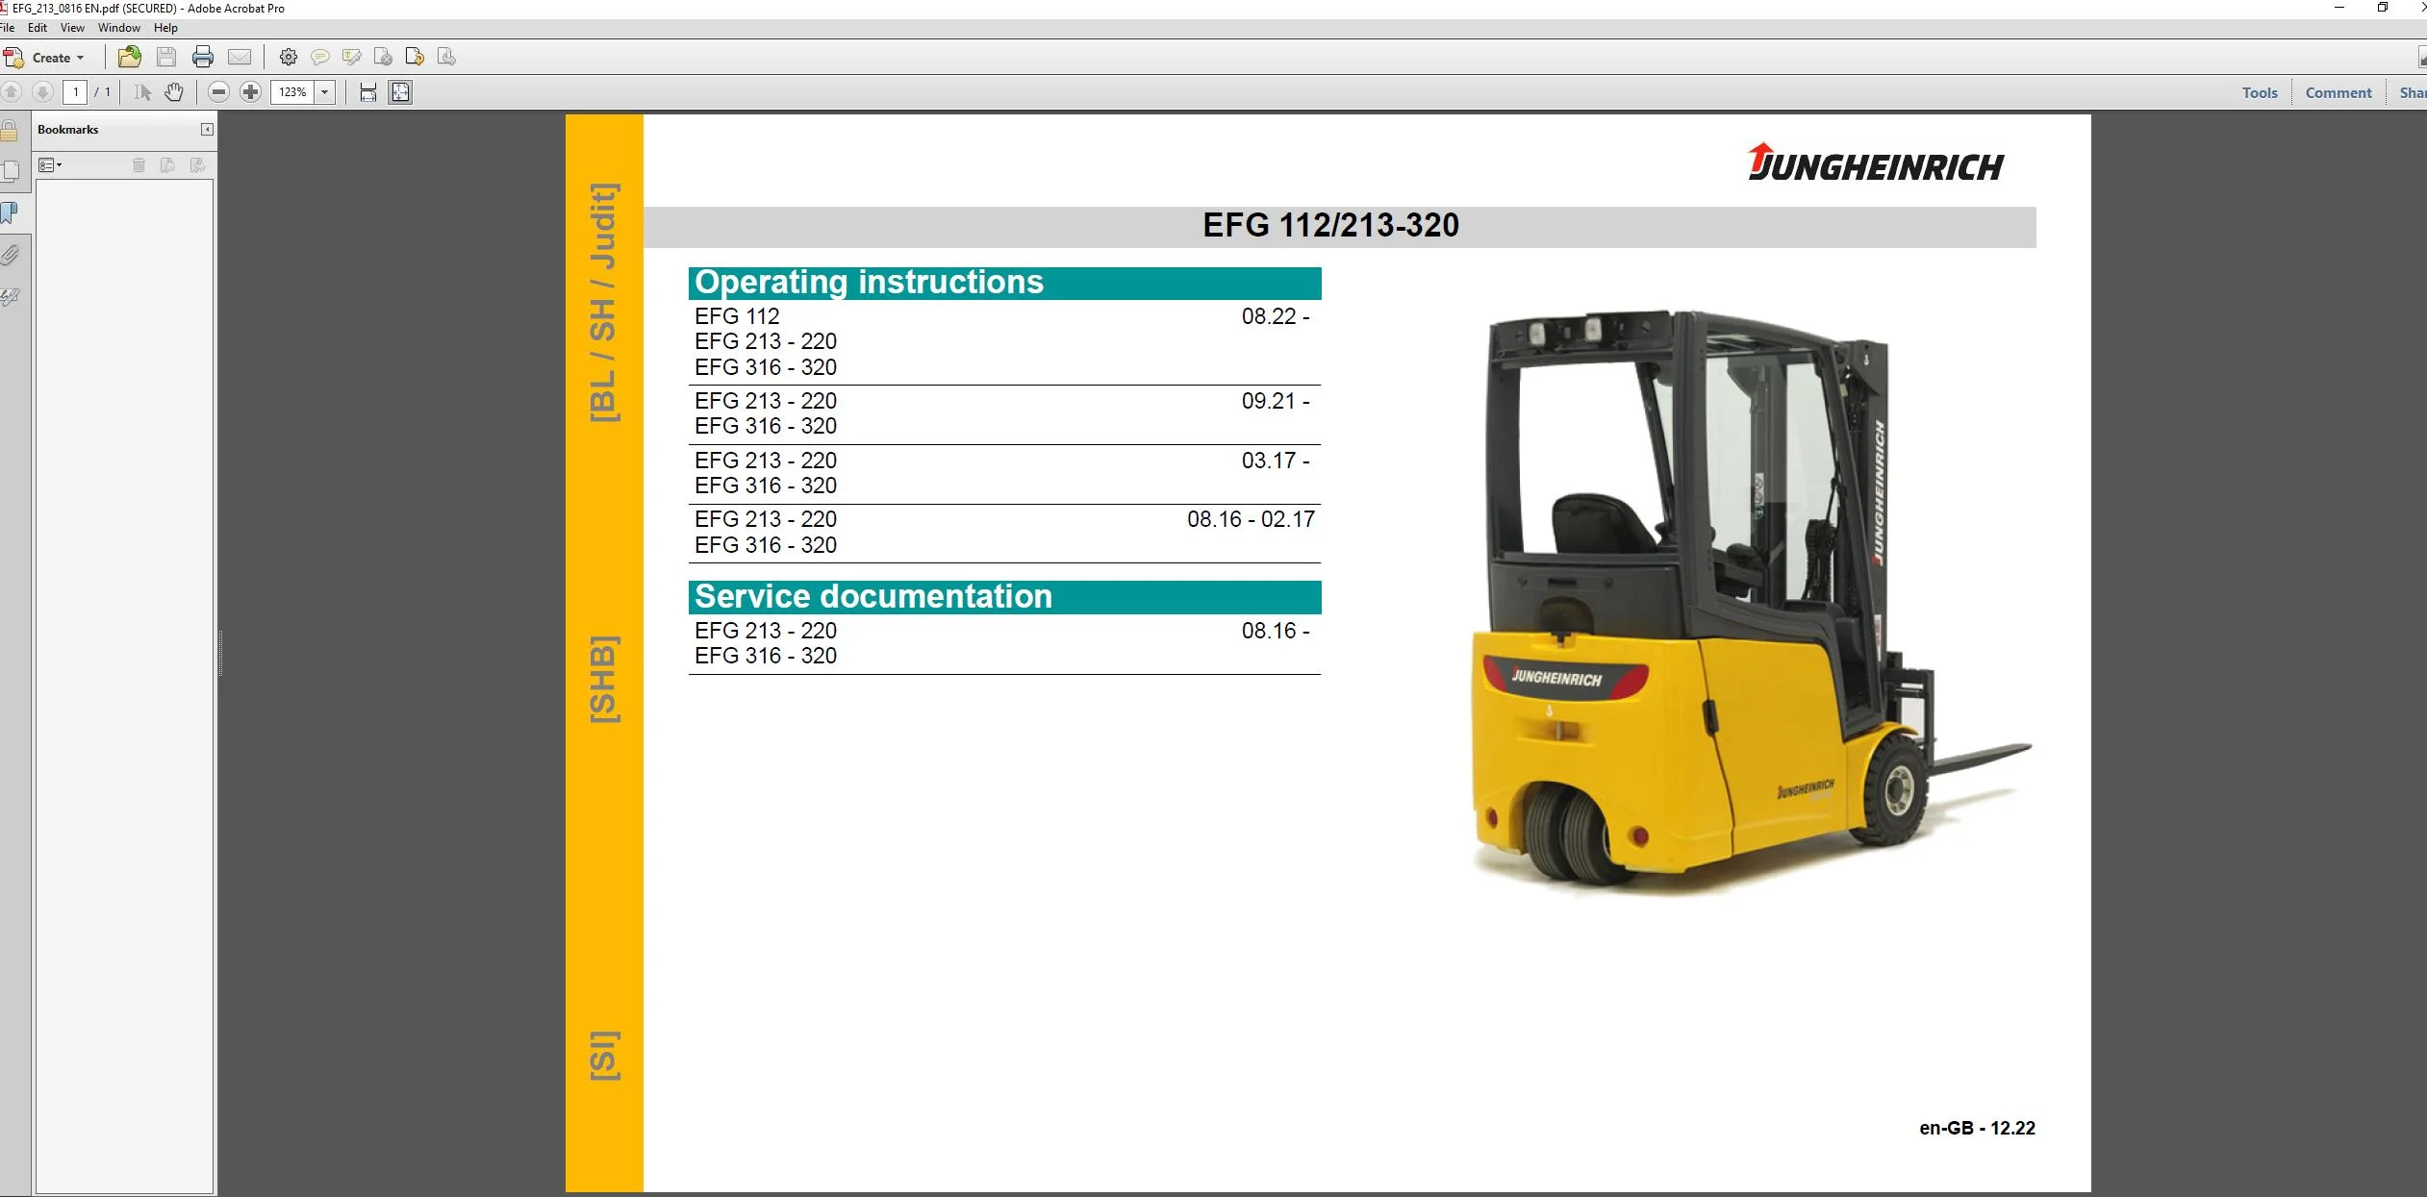Open the Edit menu
Screen dimensions: 2427x1197
pos(38,28)
